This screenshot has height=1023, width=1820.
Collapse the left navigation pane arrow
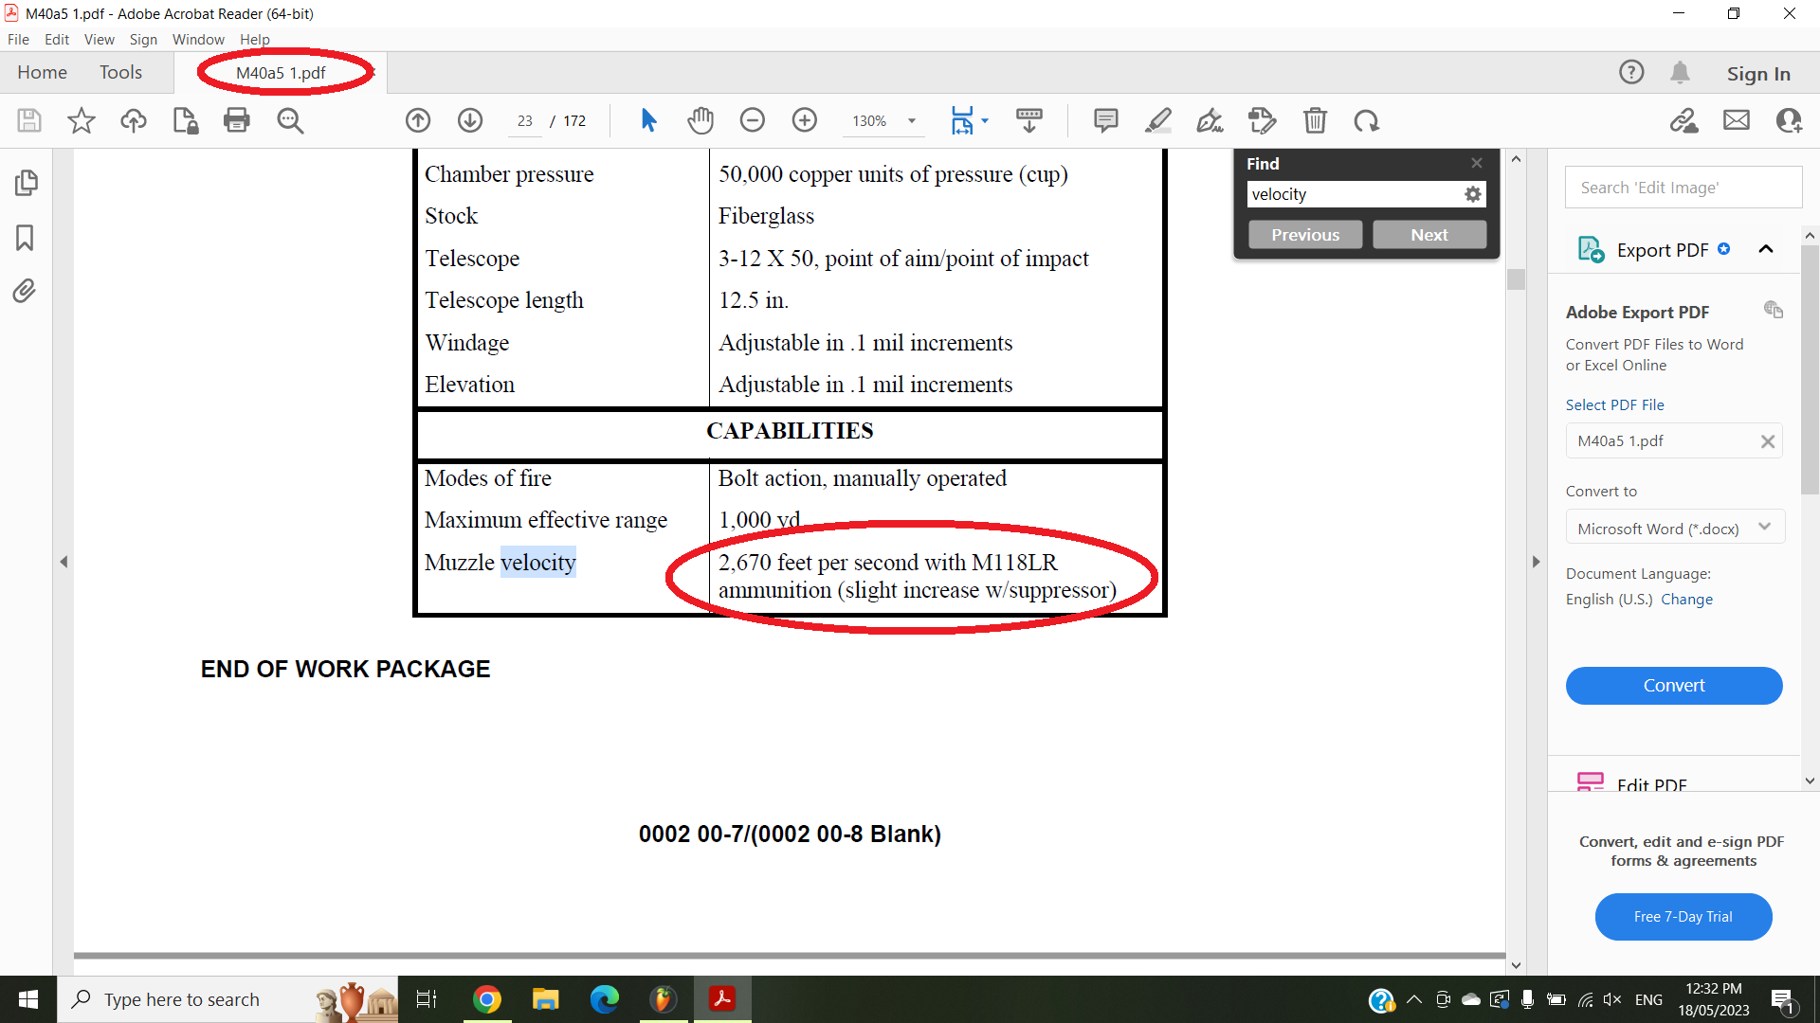[64, 562]
